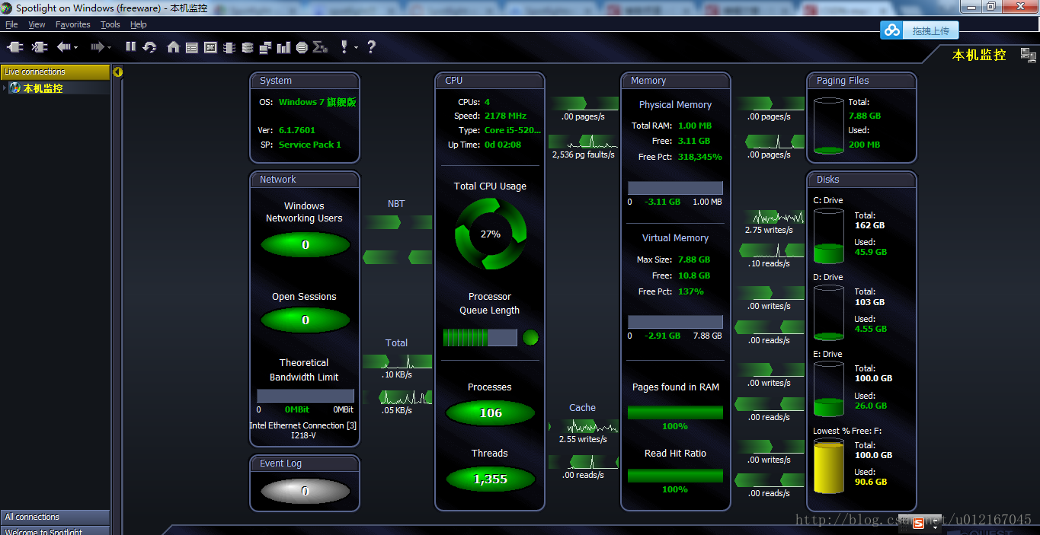The height and width of the screenshot is (535, 1040).
Task: Expand the alarm icon dropdown arrow
Action: point(356,48)
